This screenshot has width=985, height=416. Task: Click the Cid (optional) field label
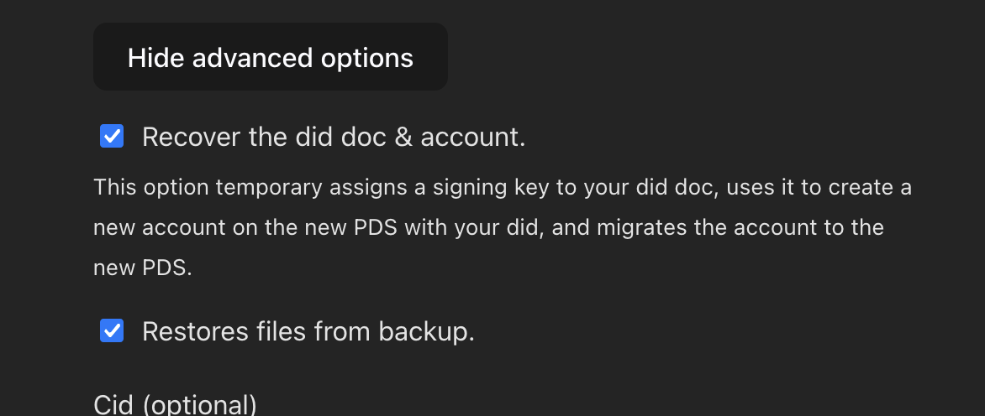coord(175,405)
